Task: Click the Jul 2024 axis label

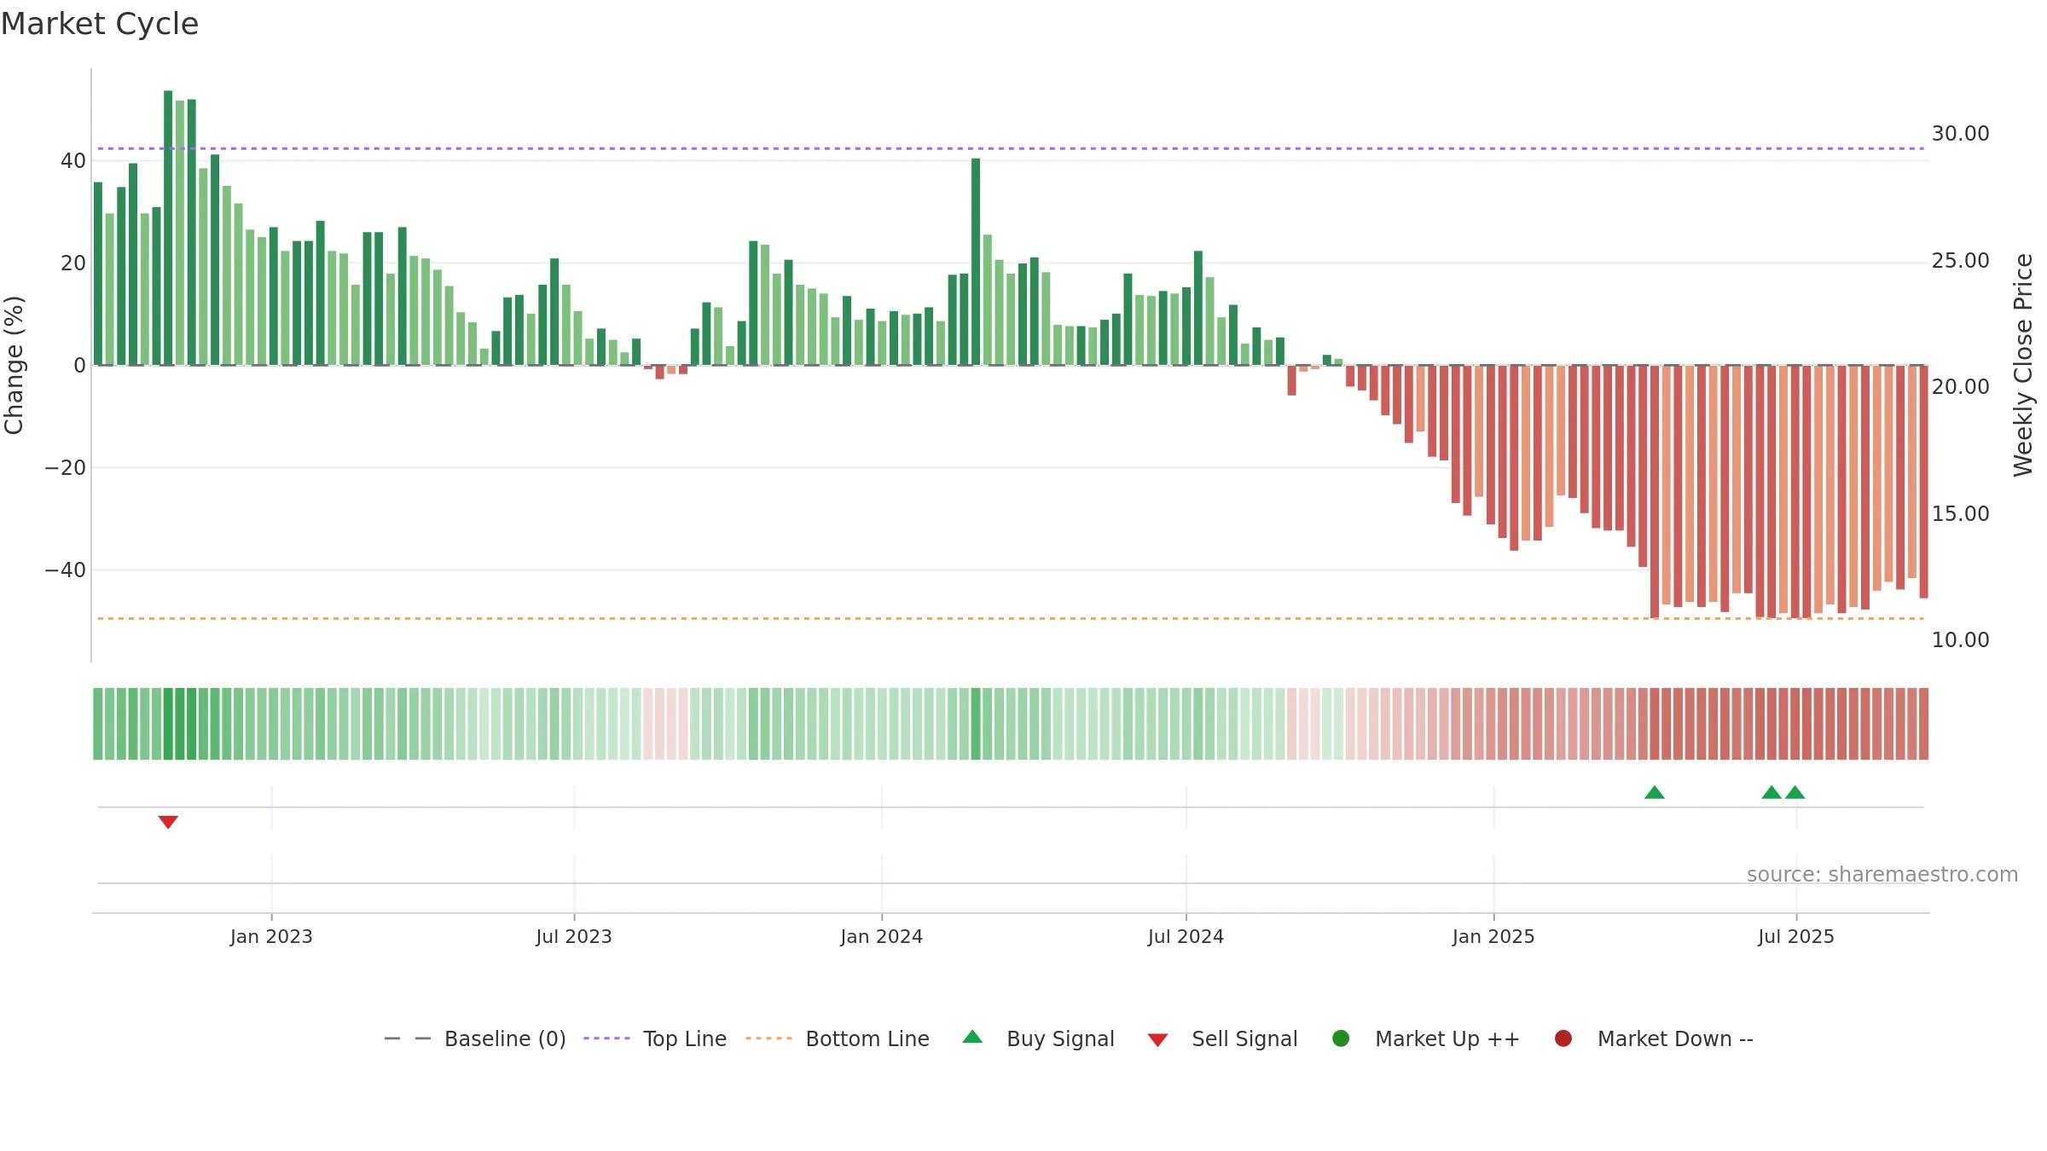Action: tap(1186, 936)
